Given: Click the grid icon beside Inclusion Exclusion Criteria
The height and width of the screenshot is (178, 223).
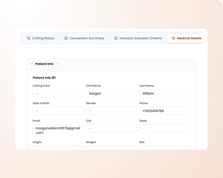Looking at the screenshot, I should pyautogui.click(x=116, y=38).
